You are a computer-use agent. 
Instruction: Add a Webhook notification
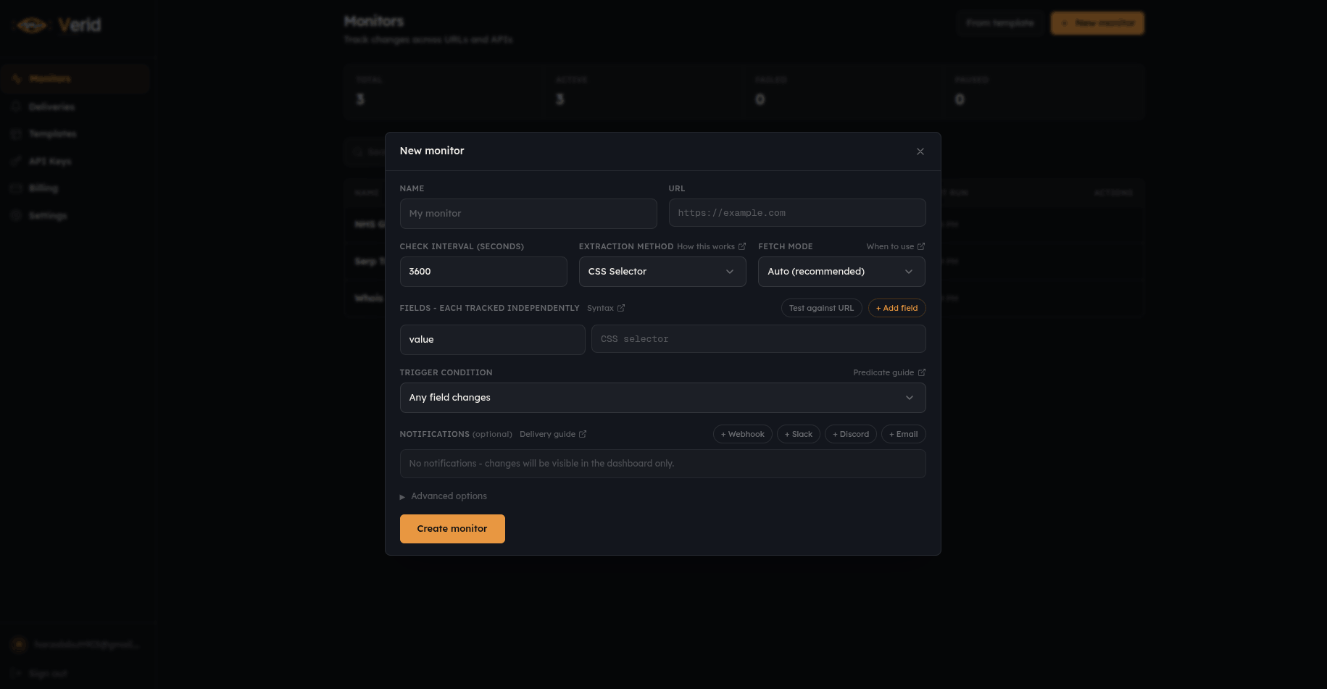pyautogui.click(x=743, y=434)
